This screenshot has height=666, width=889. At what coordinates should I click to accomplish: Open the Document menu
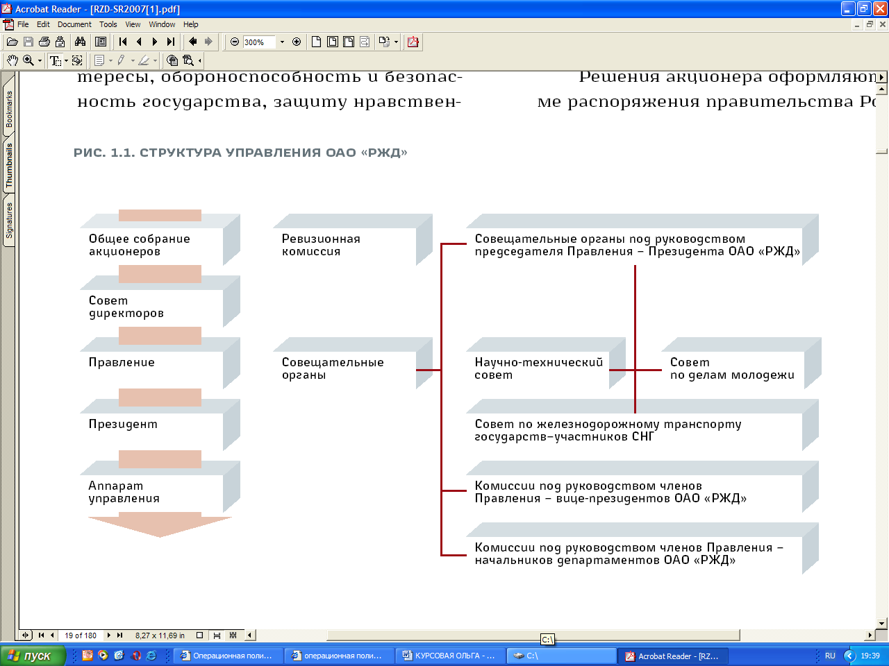(x=74, y=24)
